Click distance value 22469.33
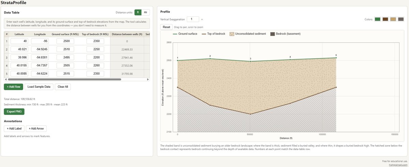 (x=127, y=49)
